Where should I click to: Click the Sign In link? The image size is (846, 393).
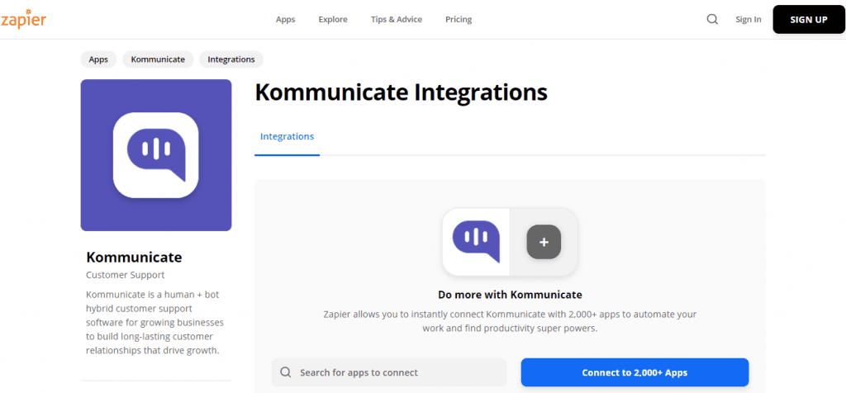[749, 20]
